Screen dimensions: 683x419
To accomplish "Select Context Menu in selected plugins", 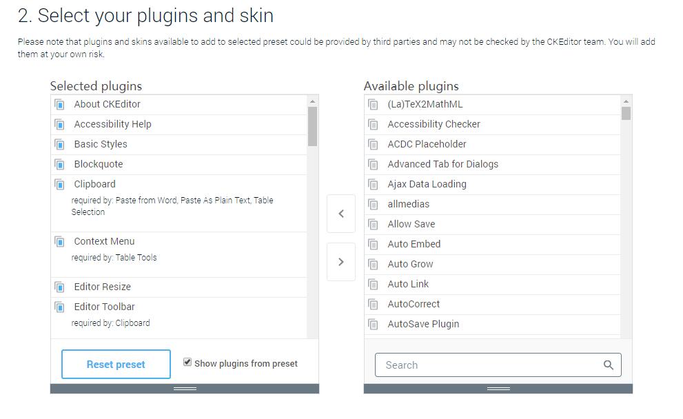I will 179,255.
